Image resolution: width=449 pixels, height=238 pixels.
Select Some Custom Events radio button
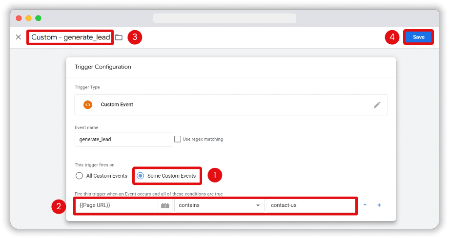point(141,176)
